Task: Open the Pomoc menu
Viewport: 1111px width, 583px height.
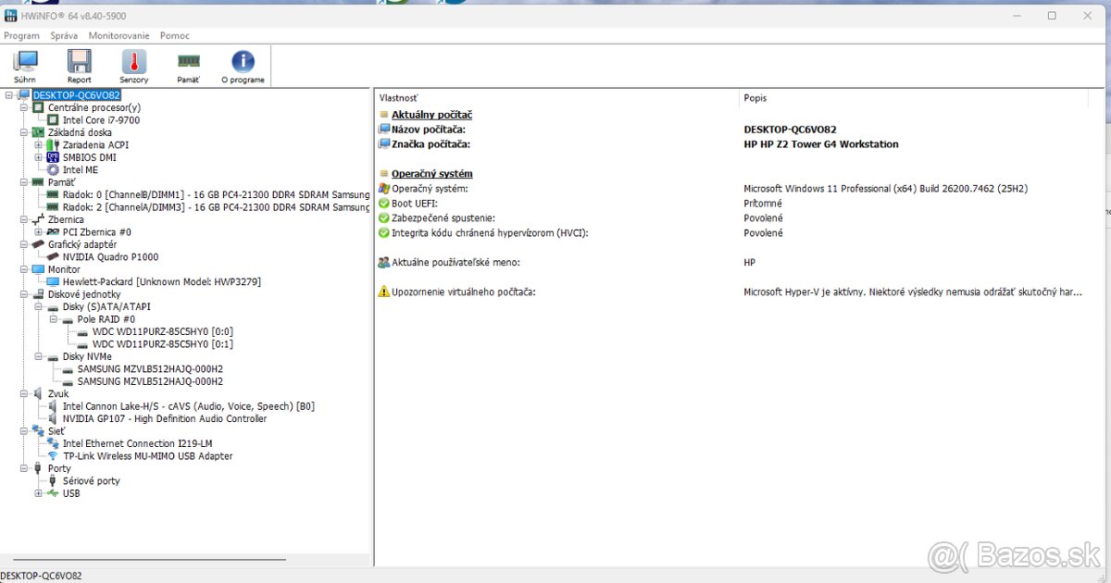Action: 174,36
